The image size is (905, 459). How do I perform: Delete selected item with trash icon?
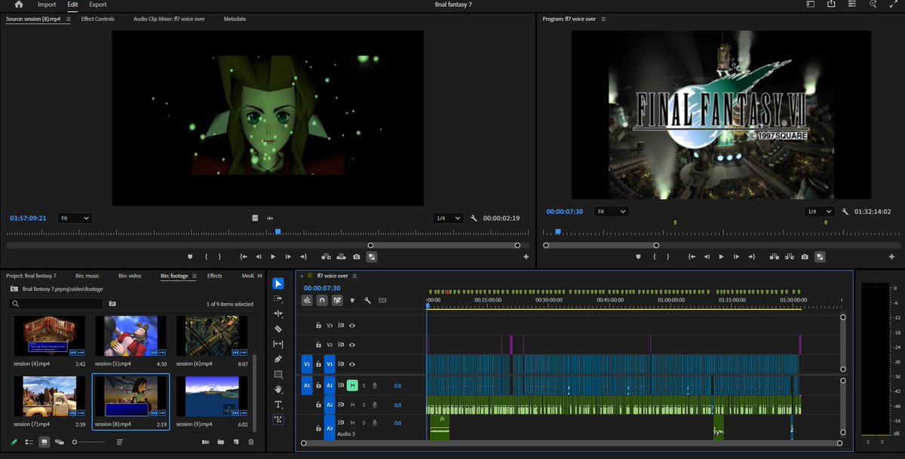(251, 442)
